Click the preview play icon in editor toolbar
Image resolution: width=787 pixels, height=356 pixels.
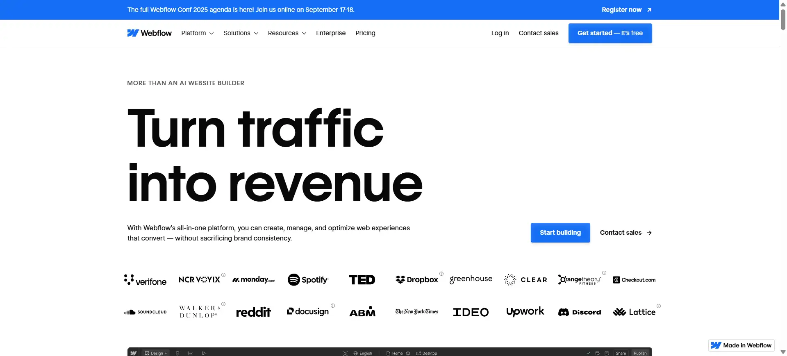(x=204, y=353)
